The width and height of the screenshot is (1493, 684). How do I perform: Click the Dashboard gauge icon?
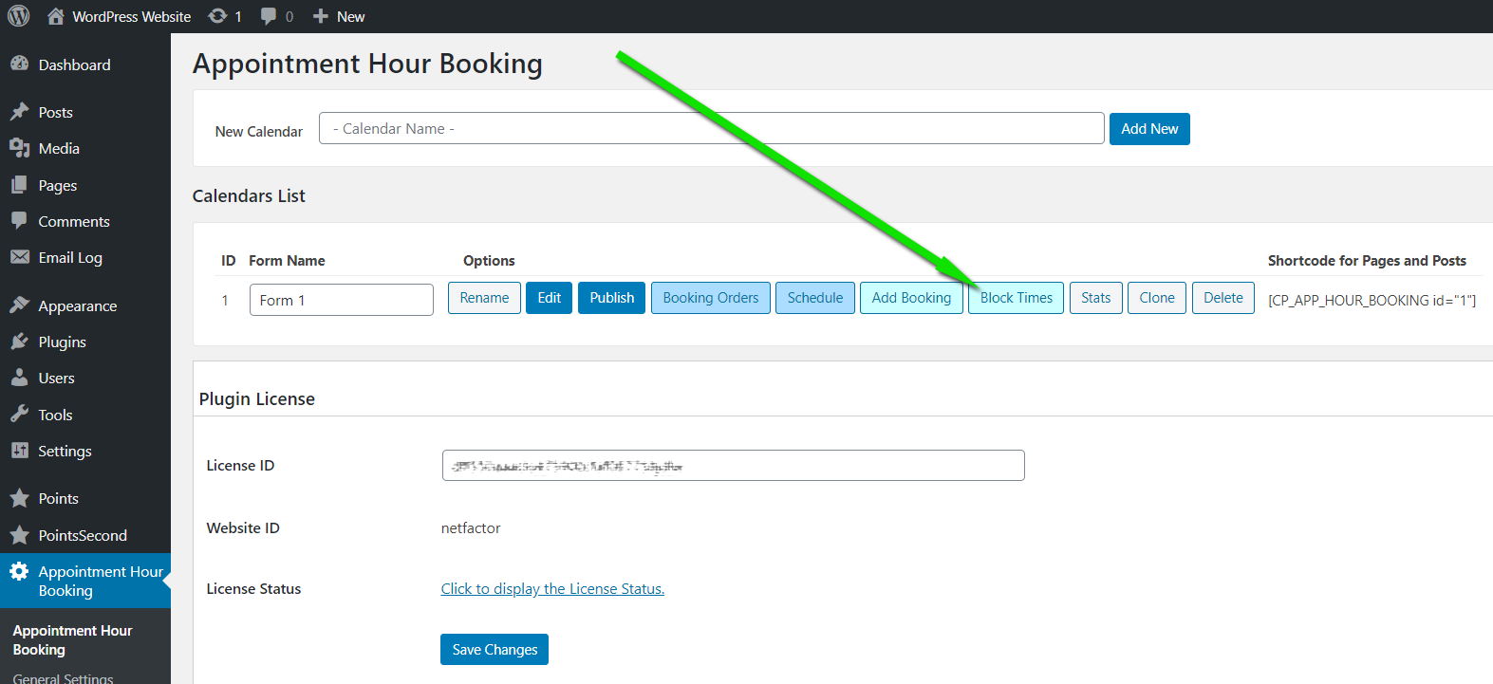[x=19, y=65]
